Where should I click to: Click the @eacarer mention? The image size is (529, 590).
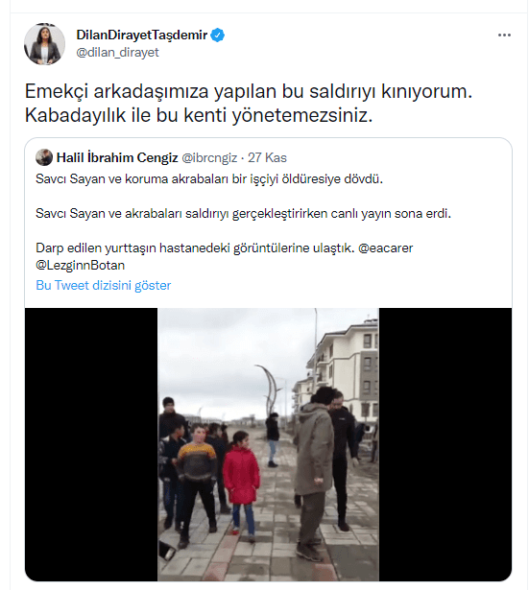pyautogui.click(x=386, y=248)
